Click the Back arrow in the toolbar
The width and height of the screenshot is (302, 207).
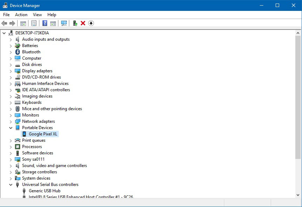pos(4,23)
